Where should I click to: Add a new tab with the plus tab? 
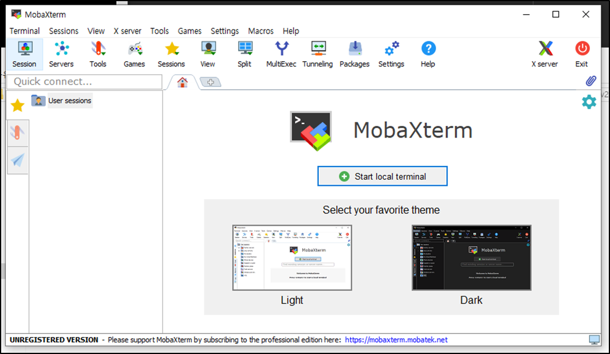coord(210,82)
